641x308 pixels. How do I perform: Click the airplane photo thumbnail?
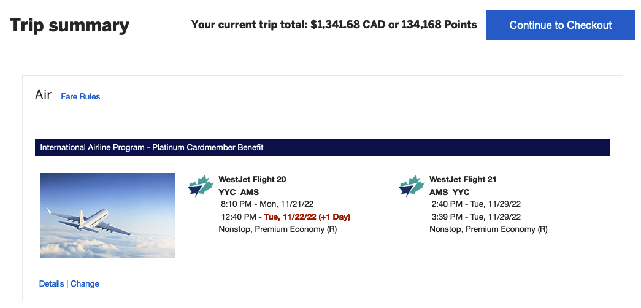[x=107, y=215]
